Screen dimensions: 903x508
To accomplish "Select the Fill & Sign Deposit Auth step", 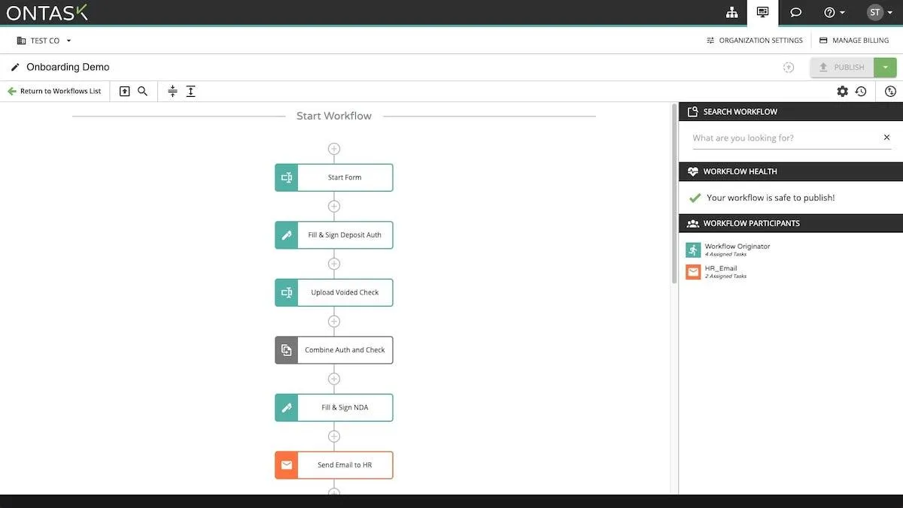I will pos(334,235).
